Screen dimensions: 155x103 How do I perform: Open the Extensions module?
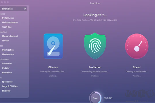[7, 73]
